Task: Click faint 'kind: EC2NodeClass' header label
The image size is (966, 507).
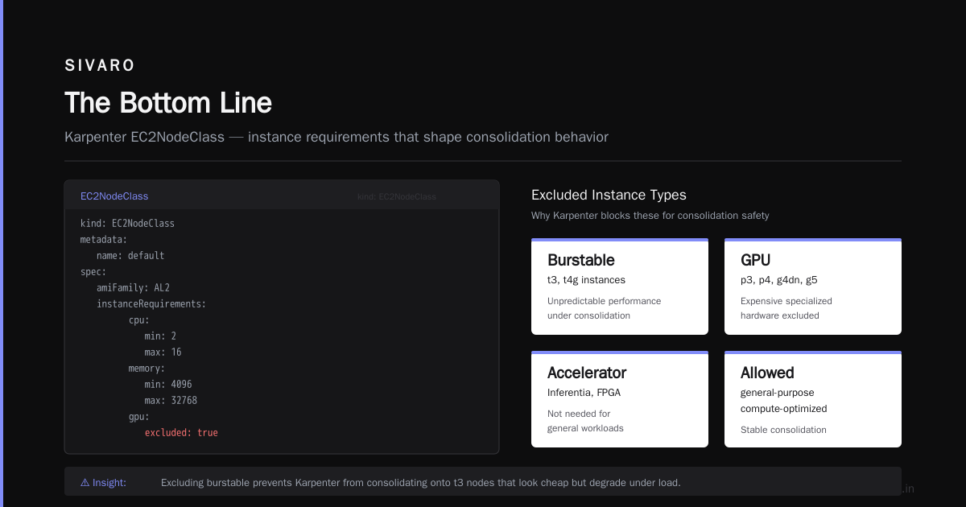Action: click(397, 196)
